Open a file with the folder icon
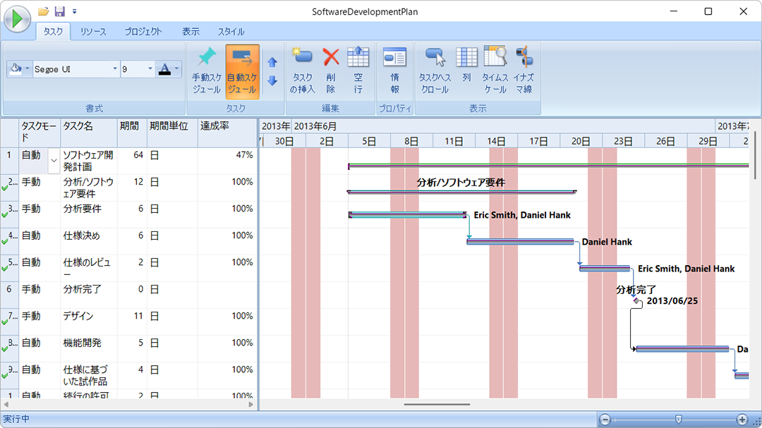This screenshot has width=762, height=428. (44, 11)
